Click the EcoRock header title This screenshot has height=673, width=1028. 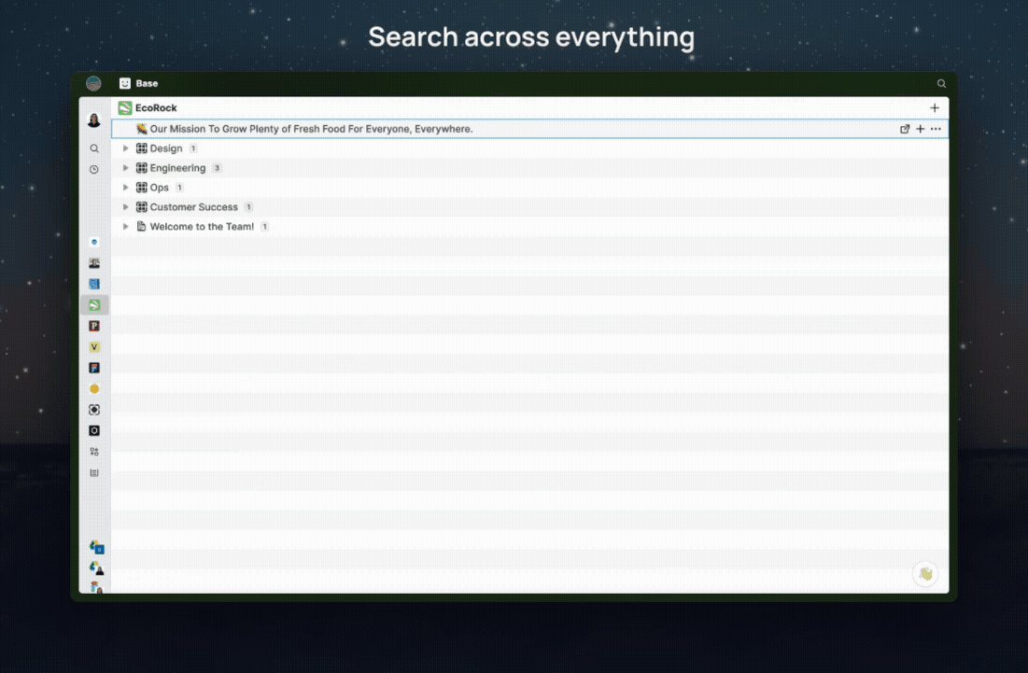(x=156, y=107)
